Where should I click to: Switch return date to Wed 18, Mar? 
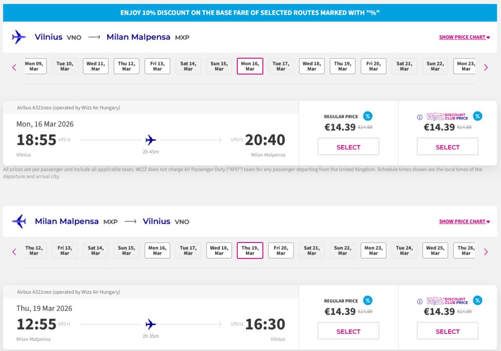point(219,251)
